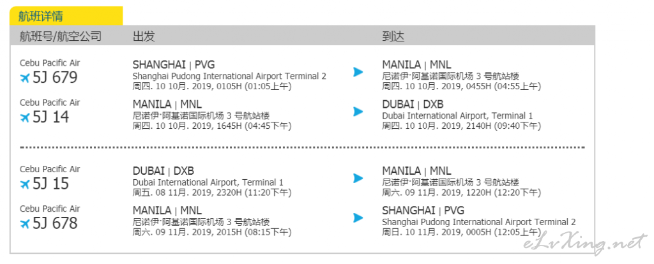This screenshot has height=264, width=654.
Task: Click the airplane icon beside 5J 15
Action: point(25,184)
